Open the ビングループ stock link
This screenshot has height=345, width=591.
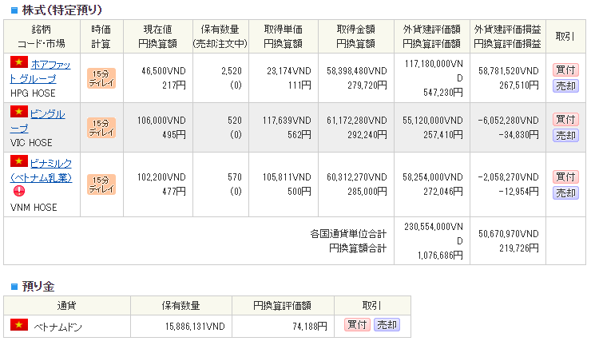[38, 121]
